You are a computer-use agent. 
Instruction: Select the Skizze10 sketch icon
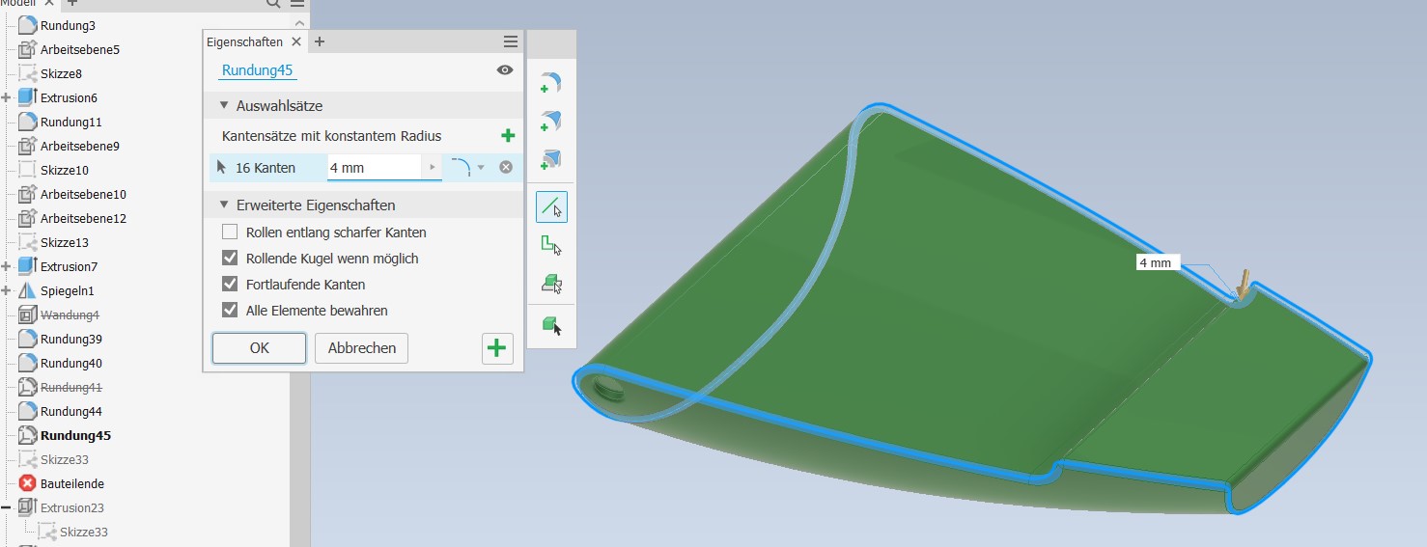click(x=27, y=170)
